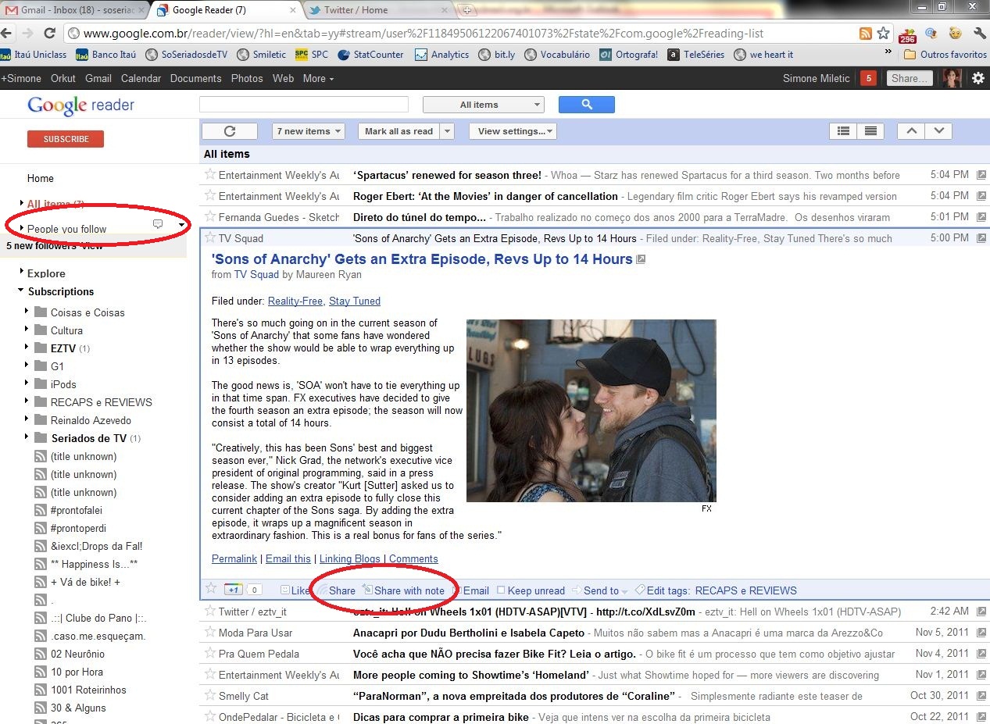Image resolution: width=990 pixels, height=724 pixels.
Task: Go to next item with down arrow
Action: (x=938, y=131)
